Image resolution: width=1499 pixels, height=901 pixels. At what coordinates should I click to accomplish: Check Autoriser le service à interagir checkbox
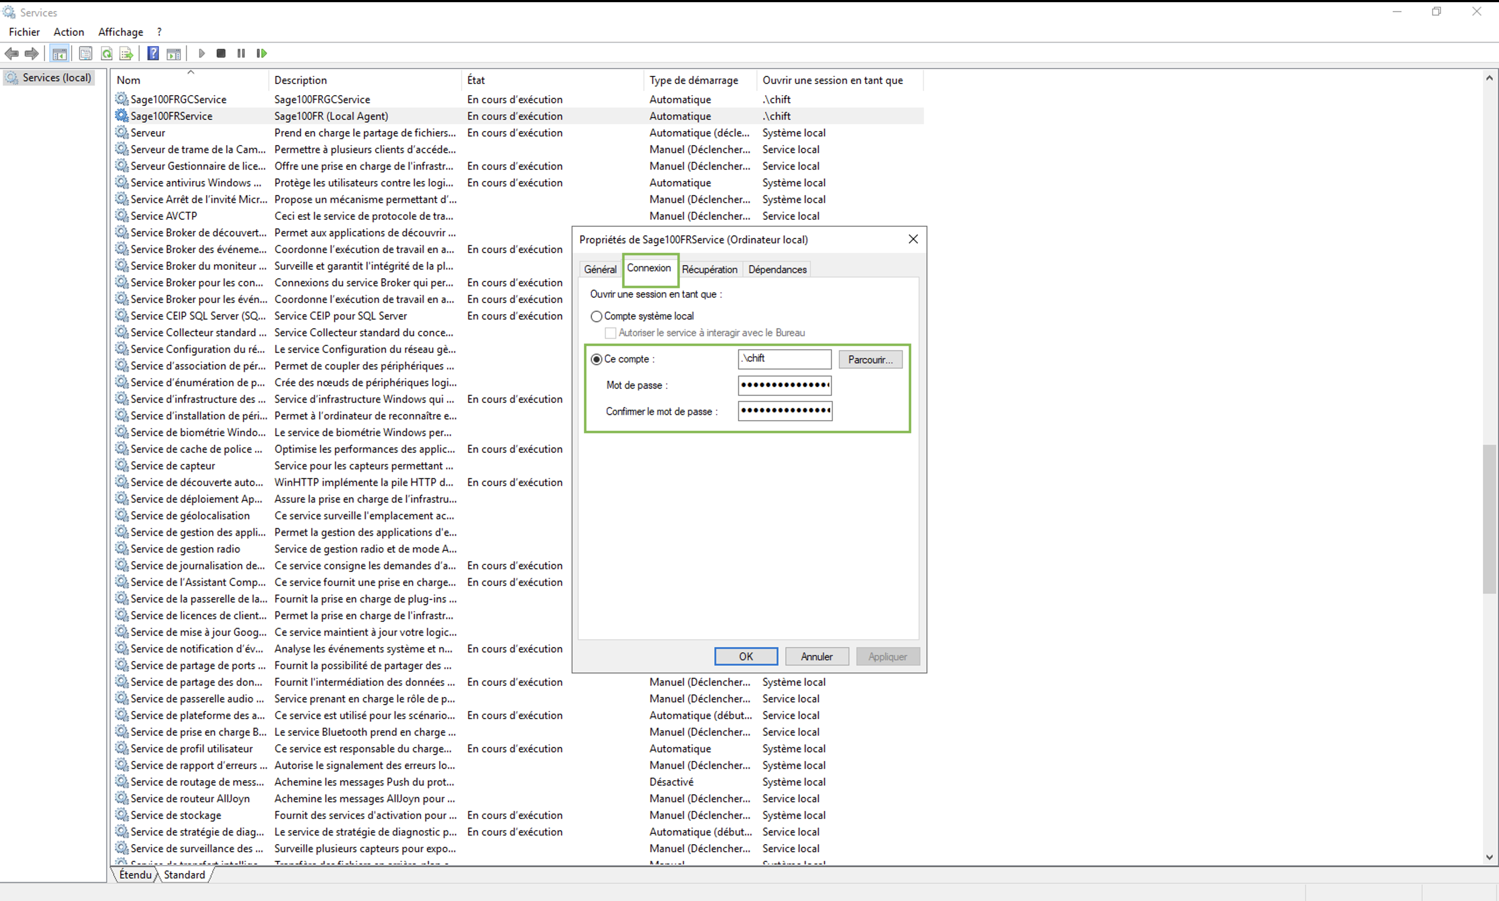[x=611, y=333]
